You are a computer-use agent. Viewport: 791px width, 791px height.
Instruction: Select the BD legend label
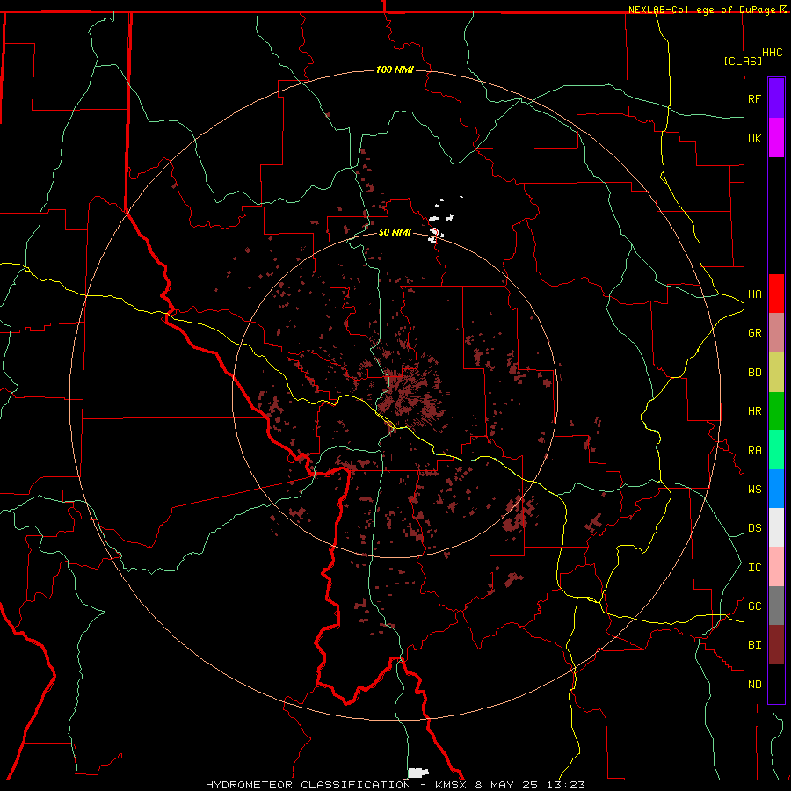[x=754, y=373]
